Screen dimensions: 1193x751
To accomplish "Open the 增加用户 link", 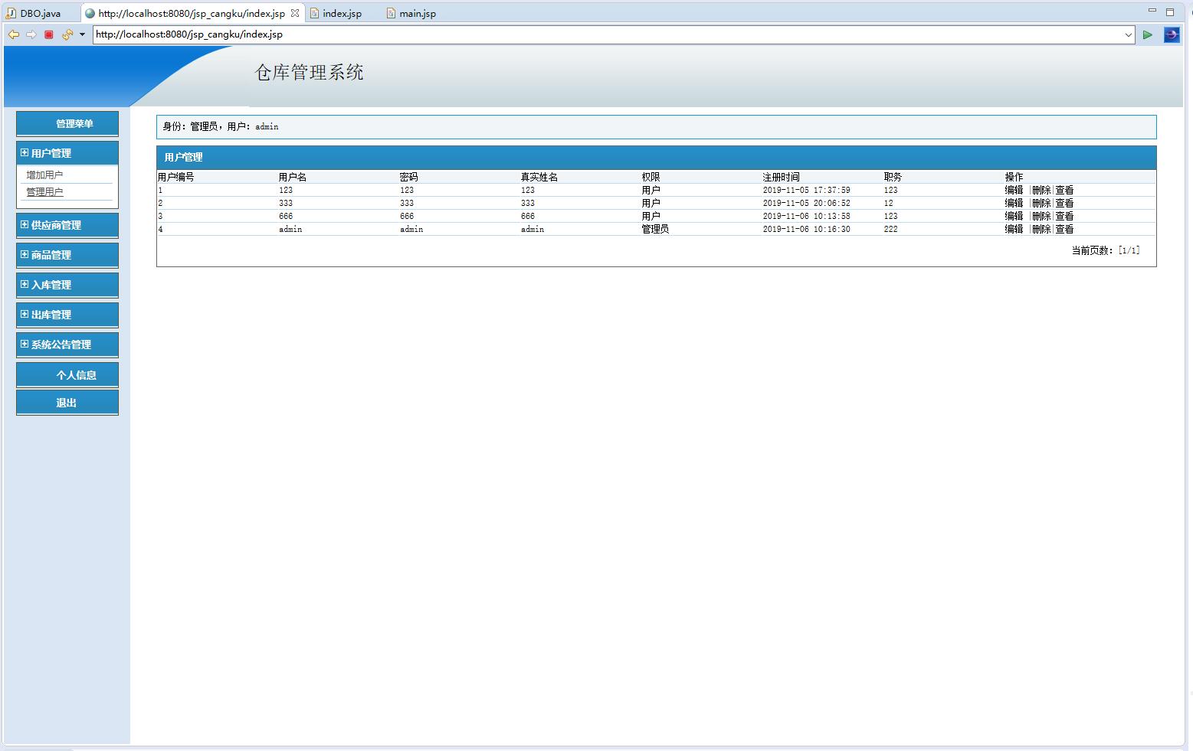I will (44, 175).
